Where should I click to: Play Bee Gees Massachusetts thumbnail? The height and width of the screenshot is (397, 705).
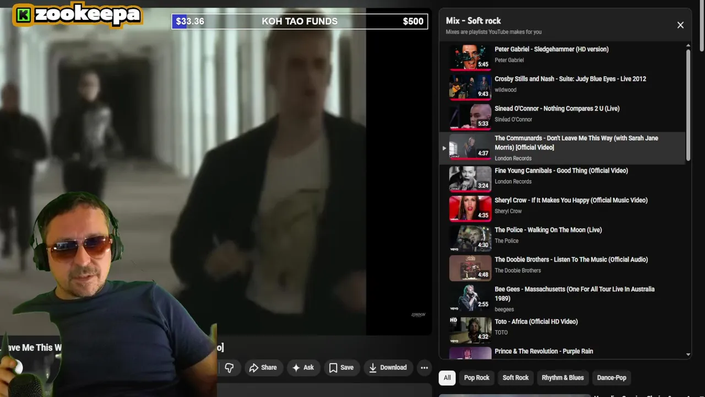470,298
